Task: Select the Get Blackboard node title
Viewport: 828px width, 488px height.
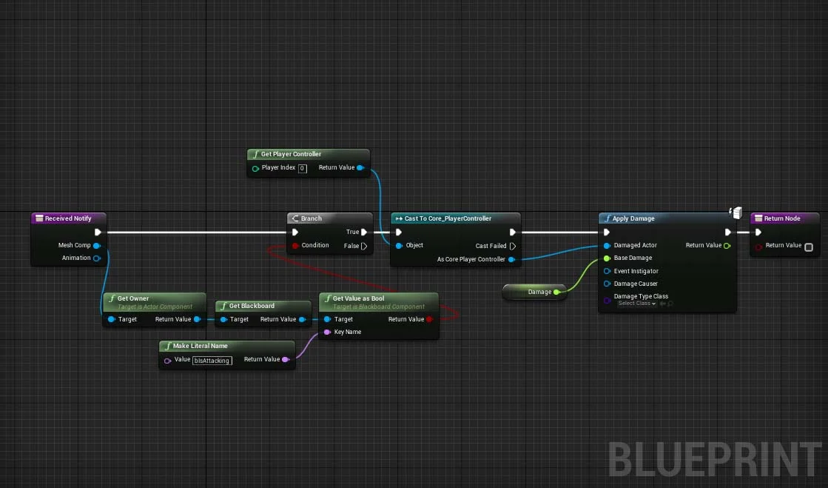Action: tap(252, 306)
